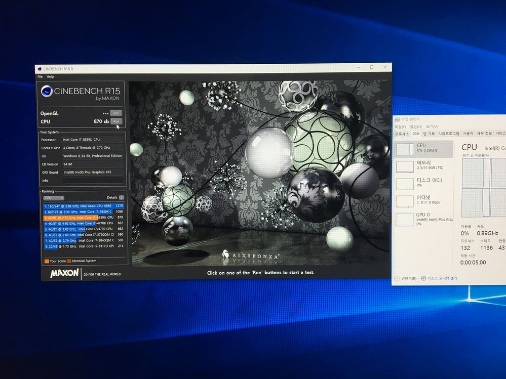
Task: Select ranking row 4, Core i7-4770K
Action: click(84, 223)
